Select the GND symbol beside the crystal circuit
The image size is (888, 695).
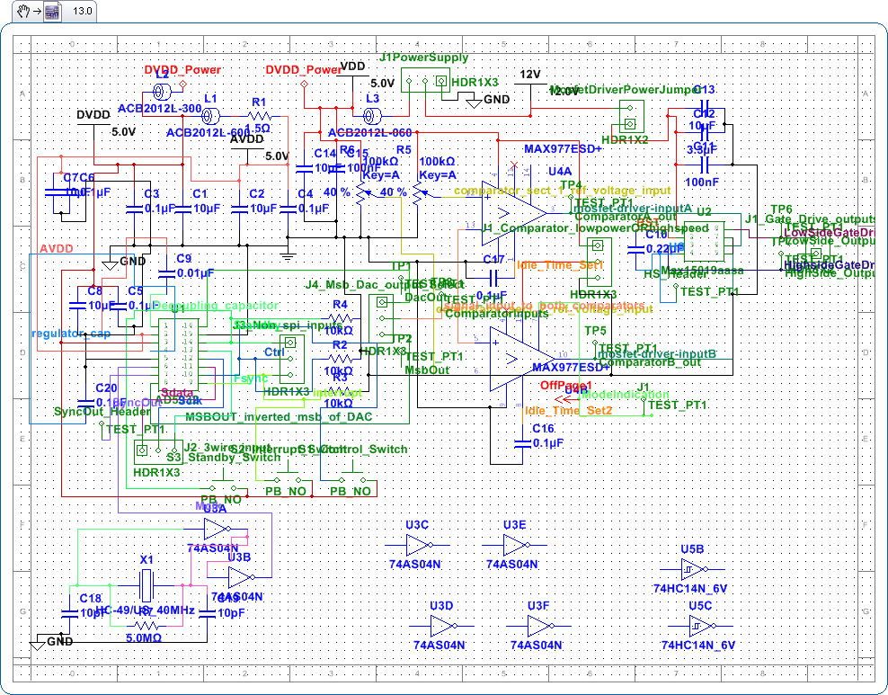[38, 644]
